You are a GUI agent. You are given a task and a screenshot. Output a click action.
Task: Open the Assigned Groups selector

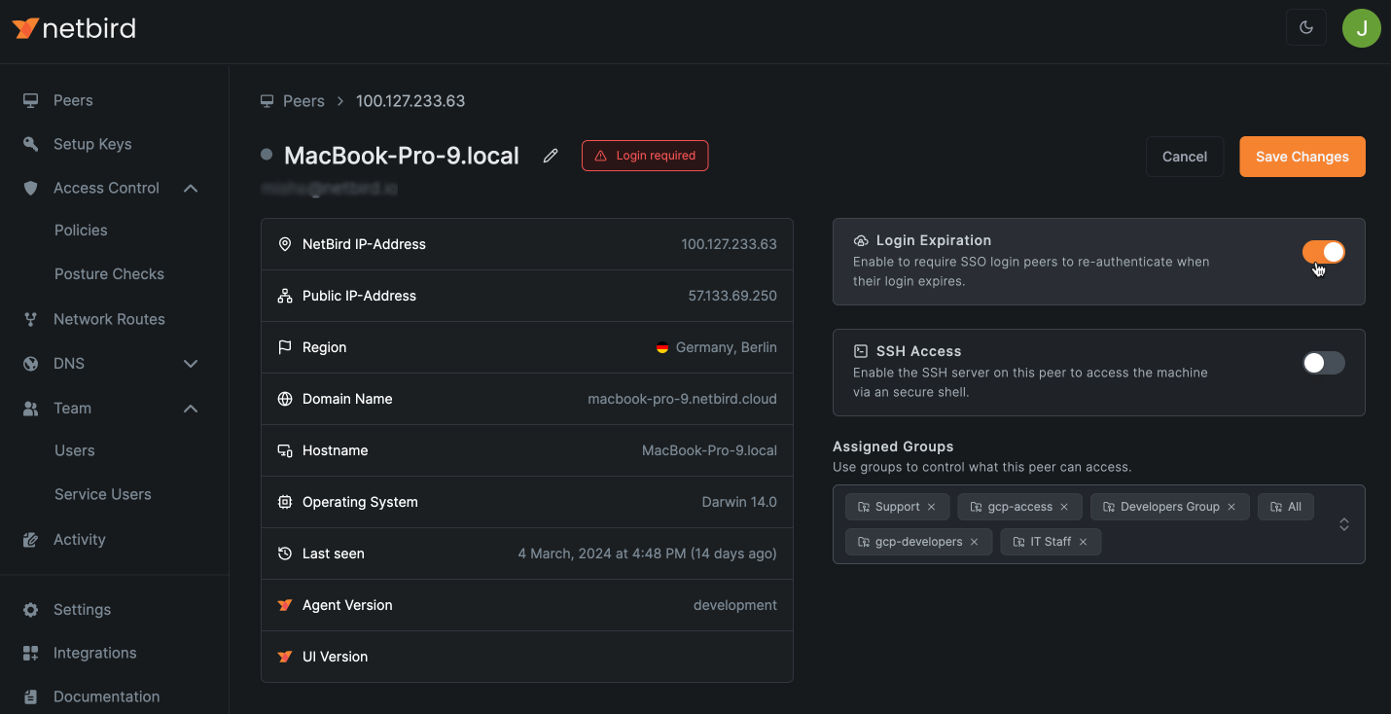pyautogui.click(x=1343, y=523)
